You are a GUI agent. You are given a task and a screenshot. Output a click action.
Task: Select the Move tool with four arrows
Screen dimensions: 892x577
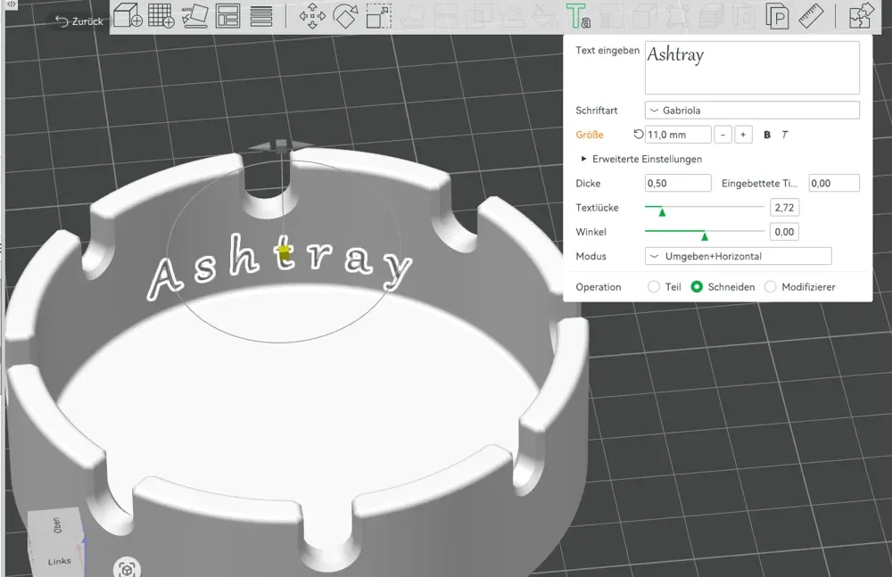[312, 15]
